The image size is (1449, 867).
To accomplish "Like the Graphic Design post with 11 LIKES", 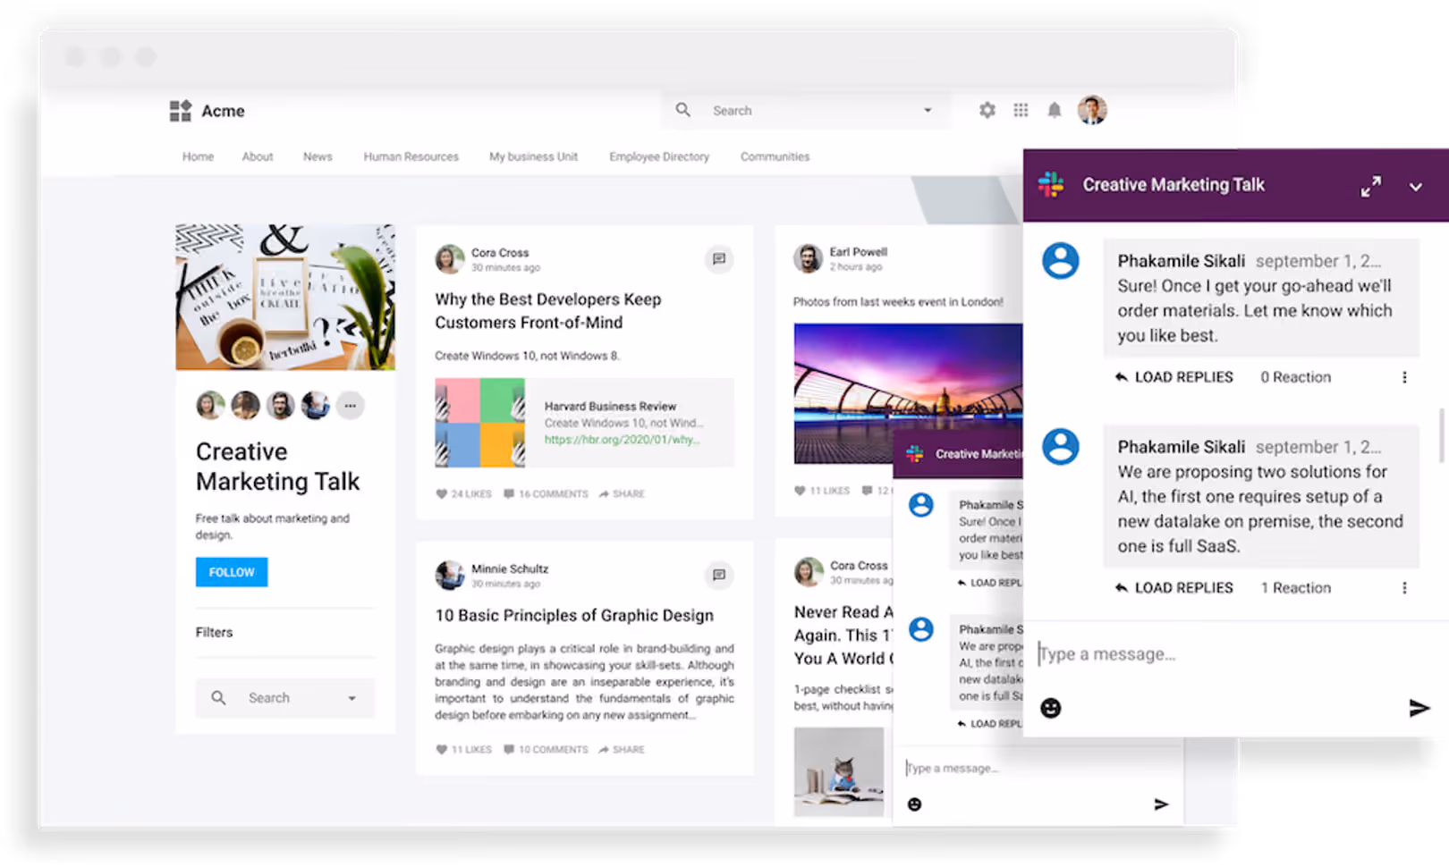I will (x=463, y=749).
